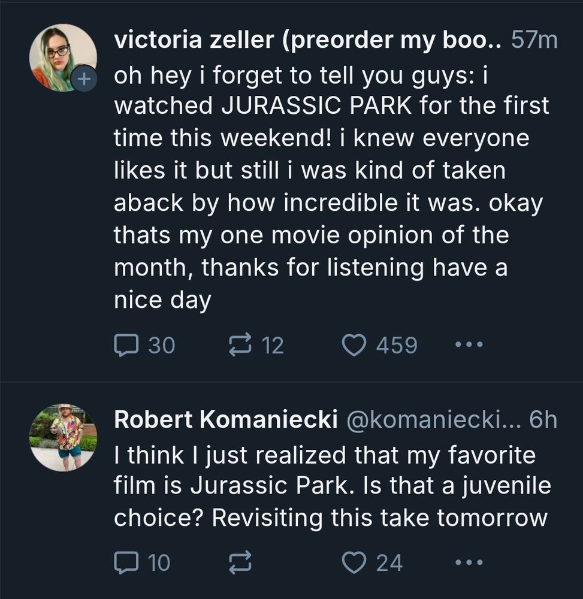Retweet Robert Komaniecki's favorite film tweet
The height and width of the screenshot is (599, 583).
point(240,563)
